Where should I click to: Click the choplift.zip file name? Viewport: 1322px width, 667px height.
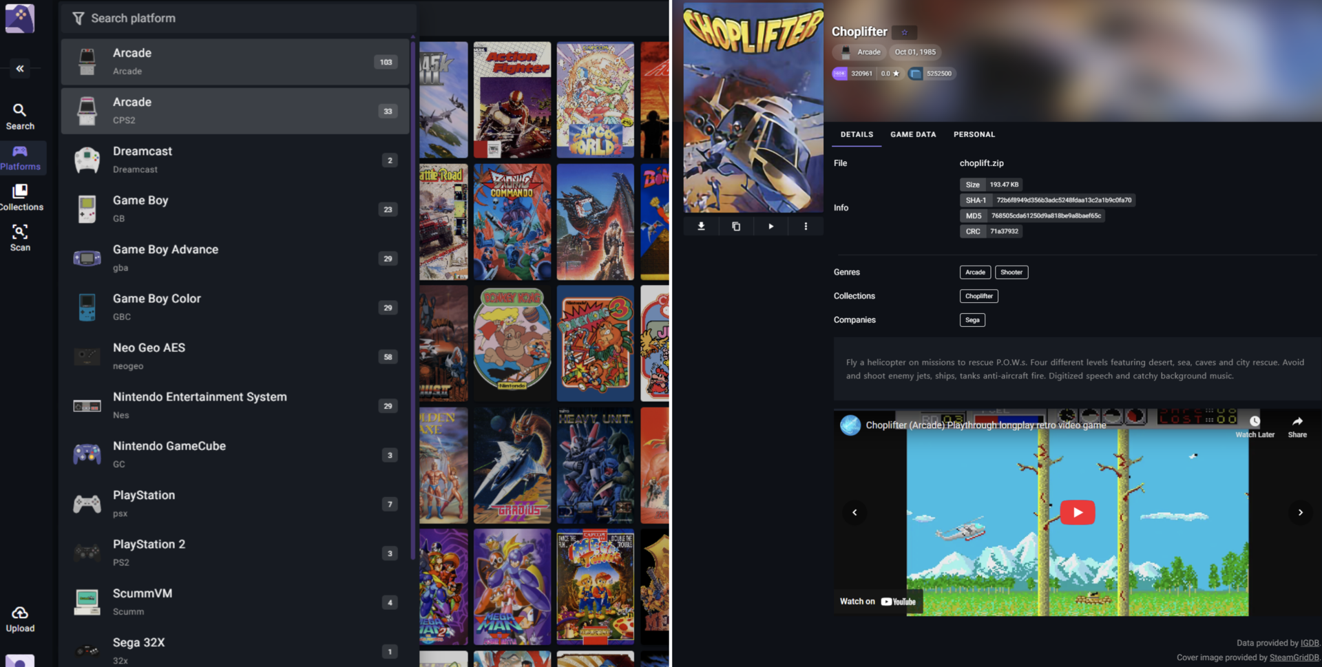tap(982, 163)
